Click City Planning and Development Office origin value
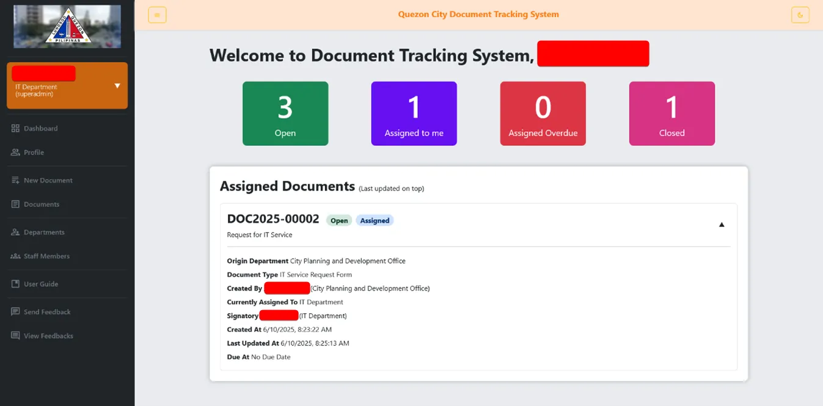 click(348, 261)
